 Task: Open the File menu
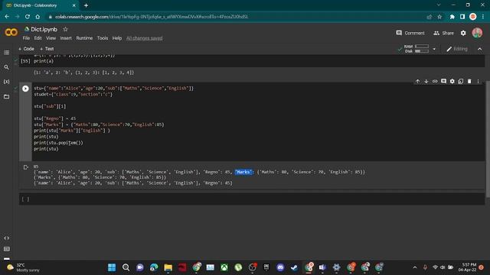coord(26,38)
